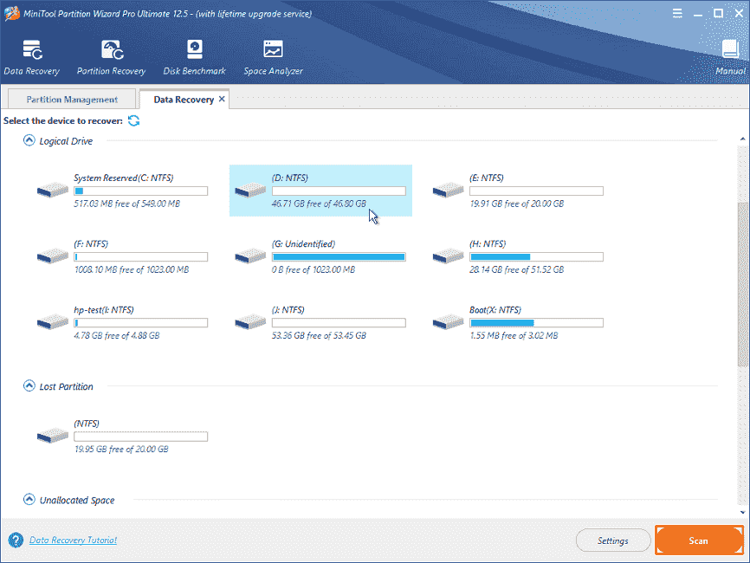
Task: Click "517.03 MB free of 549.00 MB" text
Action: tap(126, 204)
